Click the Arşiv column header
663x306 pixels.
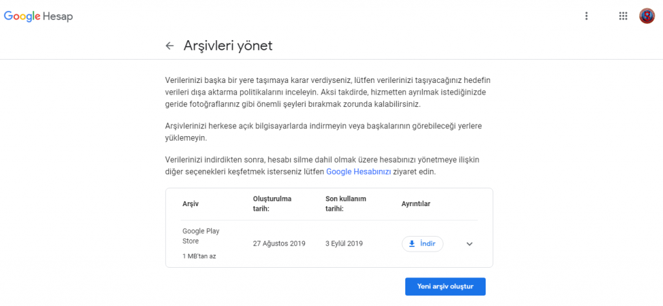190,204
